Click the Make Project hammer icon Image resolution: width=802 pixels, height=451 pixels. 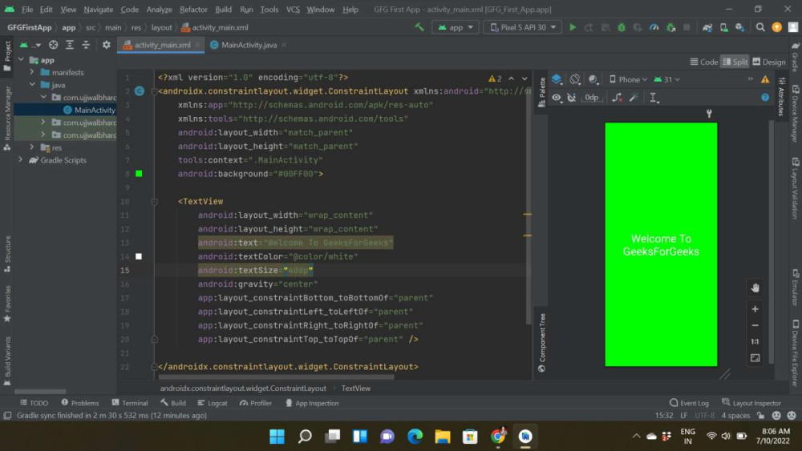point(419,27)
